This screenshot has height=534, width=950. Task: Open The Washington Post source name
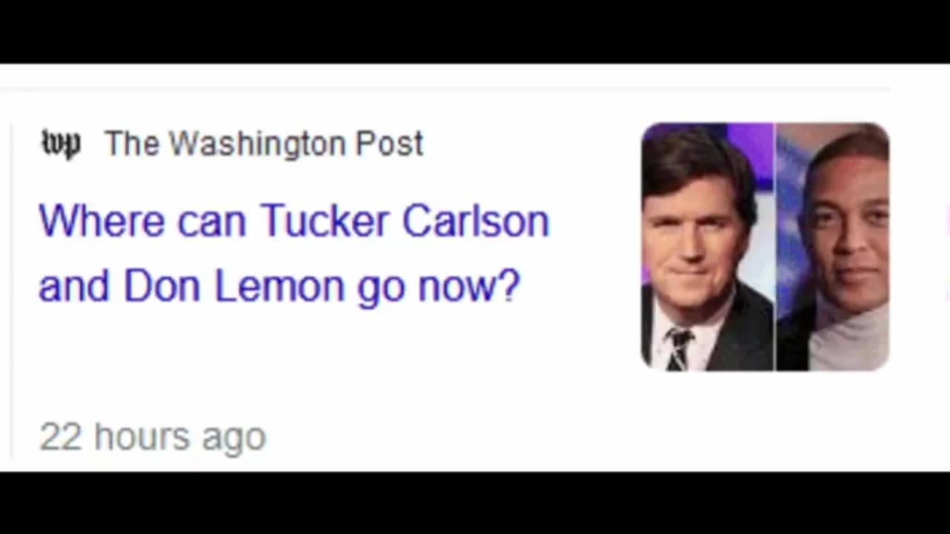pyautogui.click(x=263, y=144)
